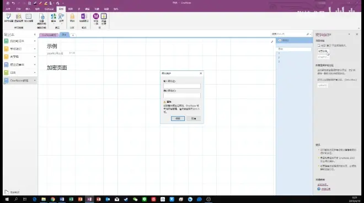Focus the confirm password field in dialog
The image size is (364, 203).
pos(182,95)
